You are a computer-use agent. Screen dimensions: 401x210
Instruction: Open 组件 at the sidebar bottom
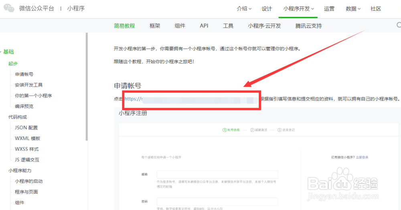19,203
